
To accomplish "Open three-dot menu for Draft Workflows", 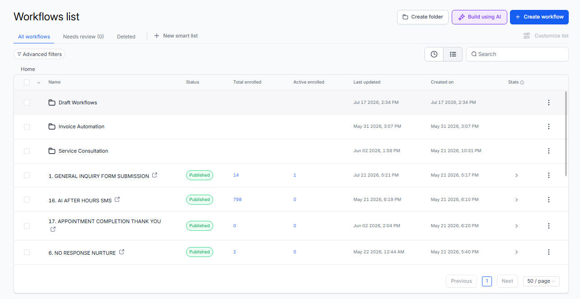I will pyautogui.click(x=549, y=103).
